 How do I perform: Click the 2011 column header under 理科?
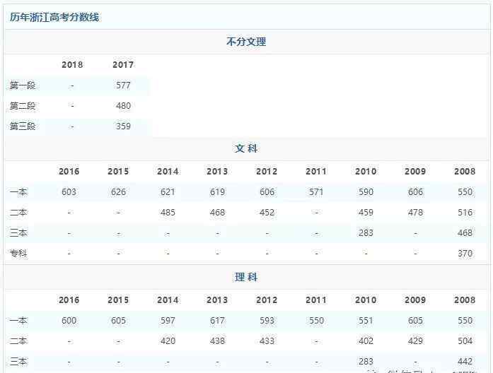[316, 300]
